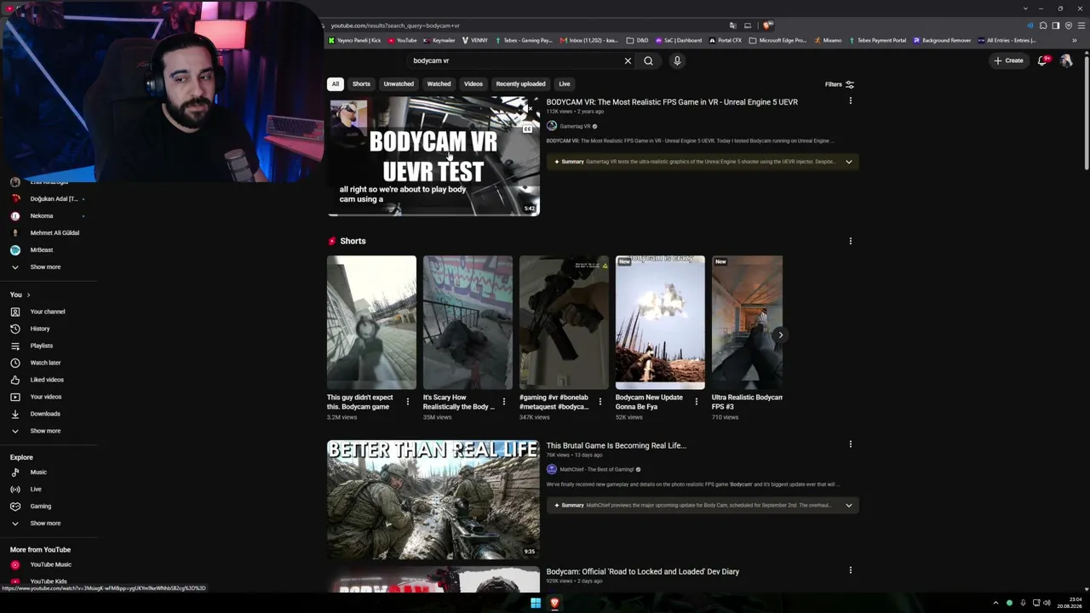This screenshot has width=1090, height=613.
Task: Open the You section chevron
Action: coord(28,295)
